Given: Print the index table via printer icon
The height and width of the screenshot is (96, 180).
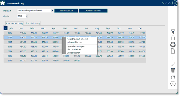Looking at the screenshot, I should pyautogui.click(x=173, y=45).
